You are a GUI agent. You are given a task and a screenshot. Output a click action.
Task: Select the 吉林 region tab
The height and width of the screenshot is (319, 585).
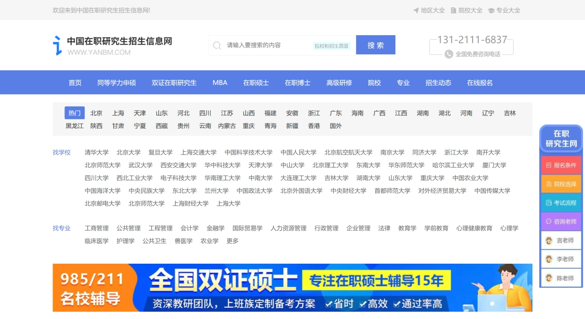tap(510, 113)
